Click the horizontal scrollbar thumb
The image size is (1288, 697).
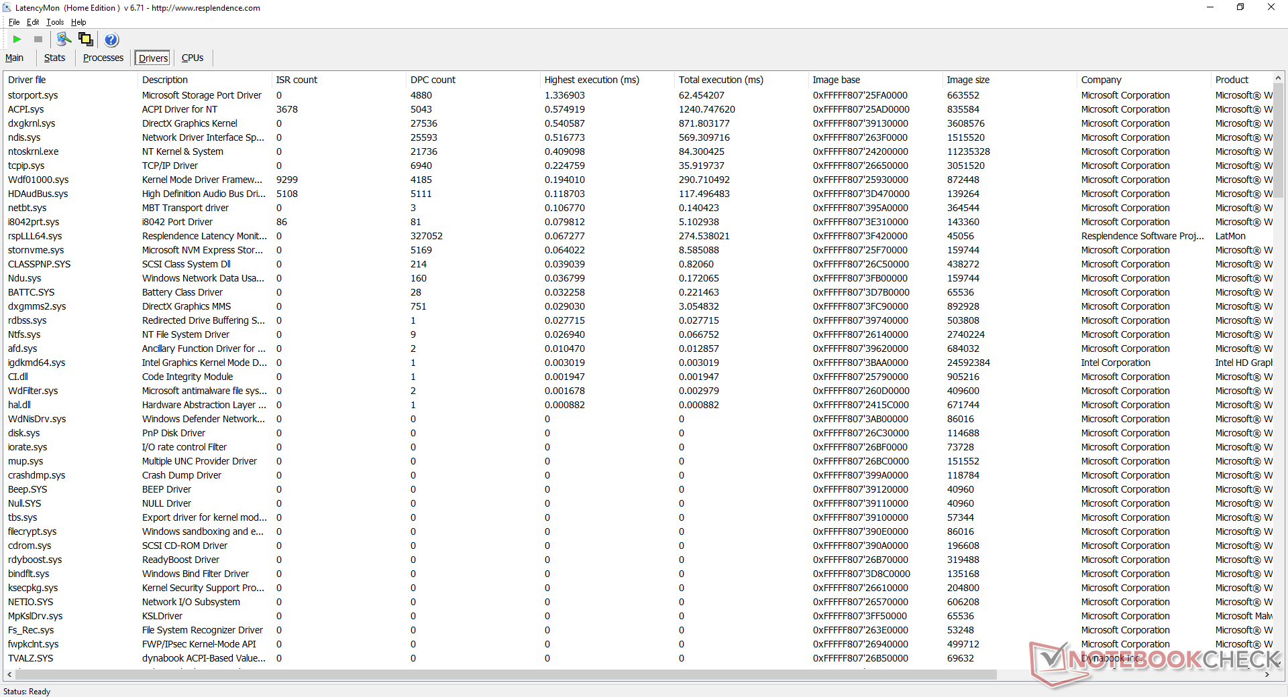tap(506, 675)
